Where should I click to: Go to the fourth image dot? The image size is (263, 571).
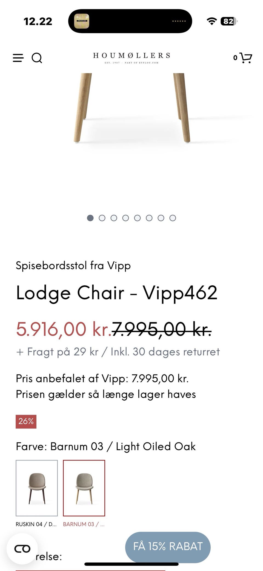(125, 218)
